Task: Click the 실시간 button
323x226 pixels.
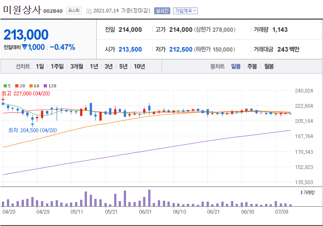Action: [x=162, y=11]
